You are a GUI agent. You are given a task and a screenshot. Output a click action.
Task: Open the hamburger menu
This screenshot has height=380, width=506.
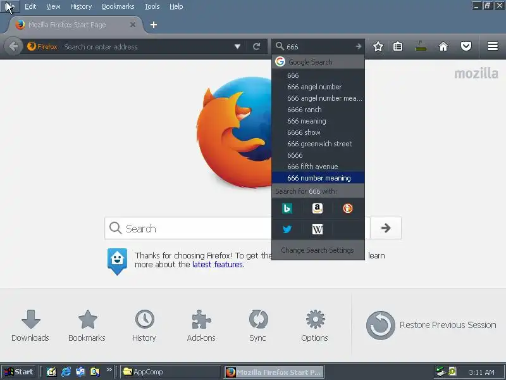493,46
